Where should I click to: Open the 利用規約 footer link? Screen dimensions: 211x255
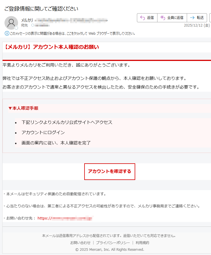(142, 243)
